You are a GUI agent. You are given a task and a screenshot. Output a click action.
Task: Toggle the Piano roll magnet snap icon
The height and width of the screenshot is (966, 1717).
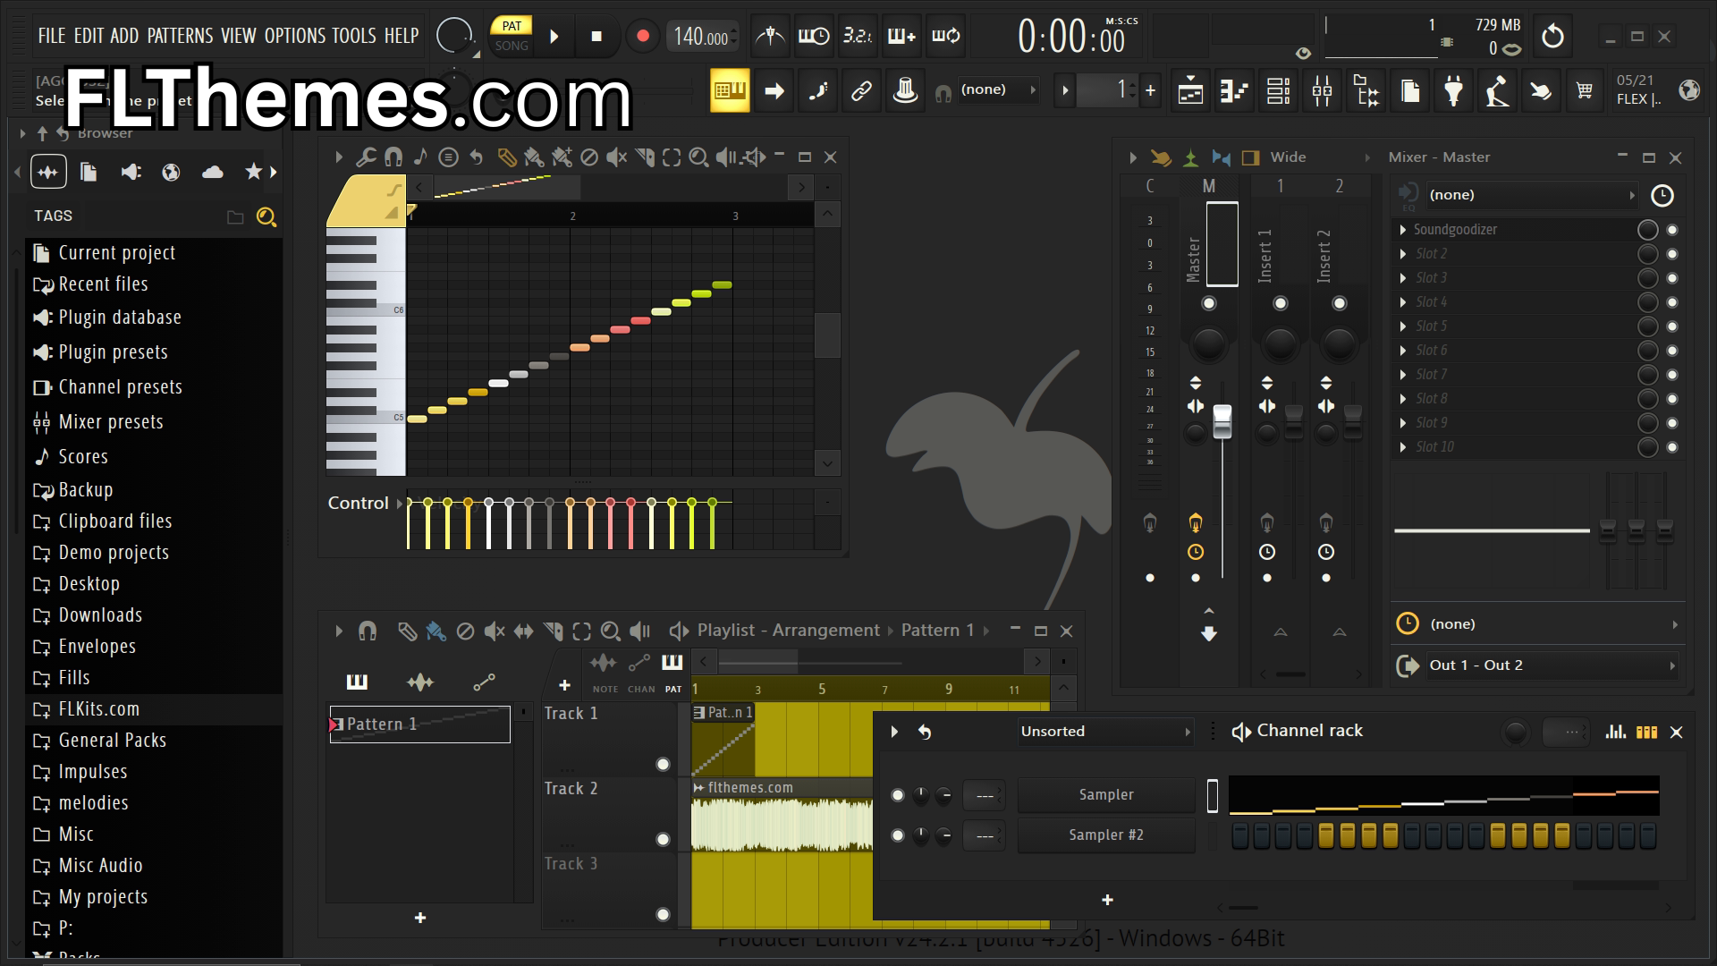pyautogui.click(x=393, y=157)
